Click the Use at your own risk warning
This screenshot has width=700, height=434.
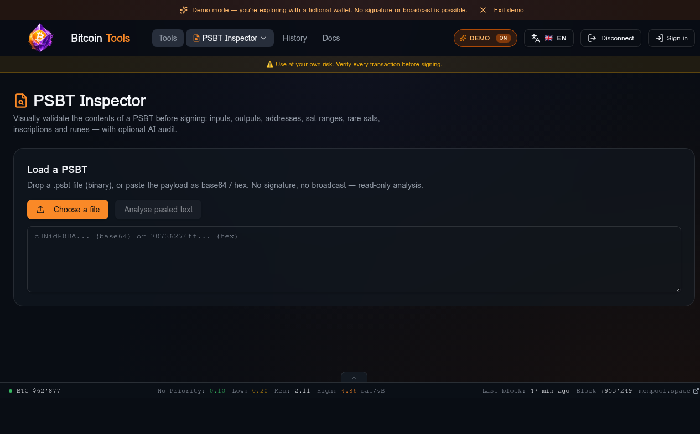point(354,64)
